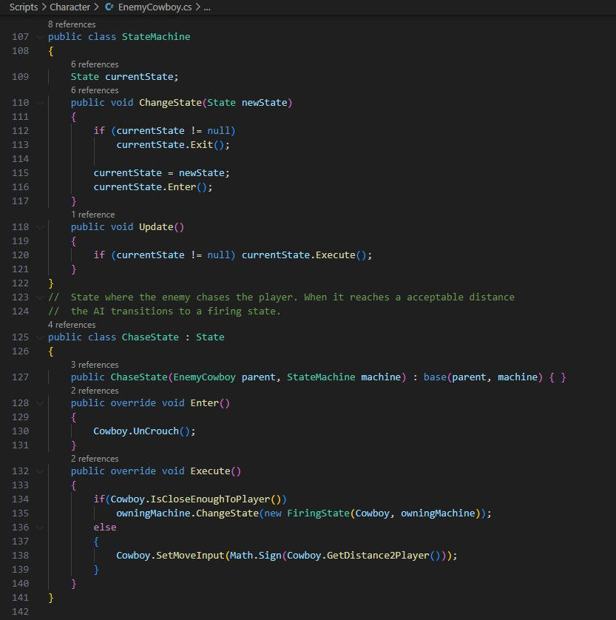
Task: Open Scripts folder in breadcrumb
Action: (24, 7)
